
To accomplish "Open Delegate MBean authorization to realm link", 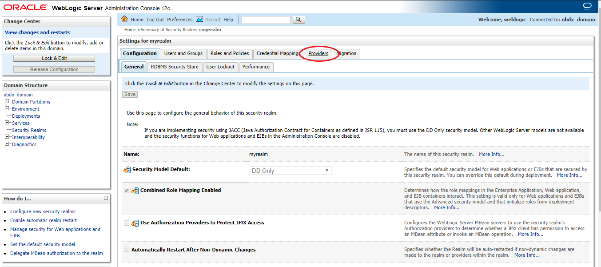I will coord(56,253).
